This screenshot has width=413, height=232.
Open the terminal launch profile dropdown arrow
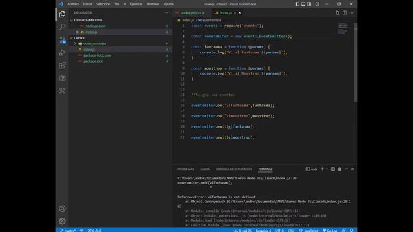tap(327, 169)
